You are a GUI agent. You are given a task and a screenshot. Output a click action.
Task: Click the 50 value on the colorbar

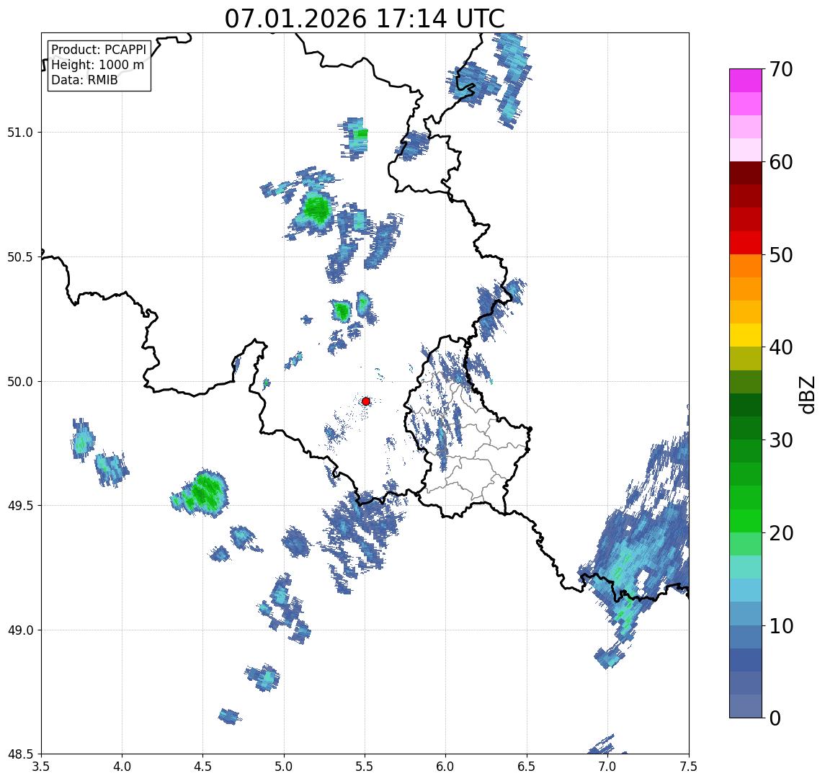pos(781,255)
